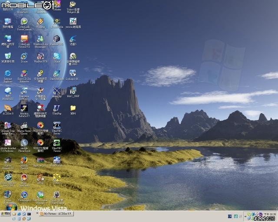
Task: Open Mozilla Firefox desktop shortcut
Action: click(x=24, y=163)
